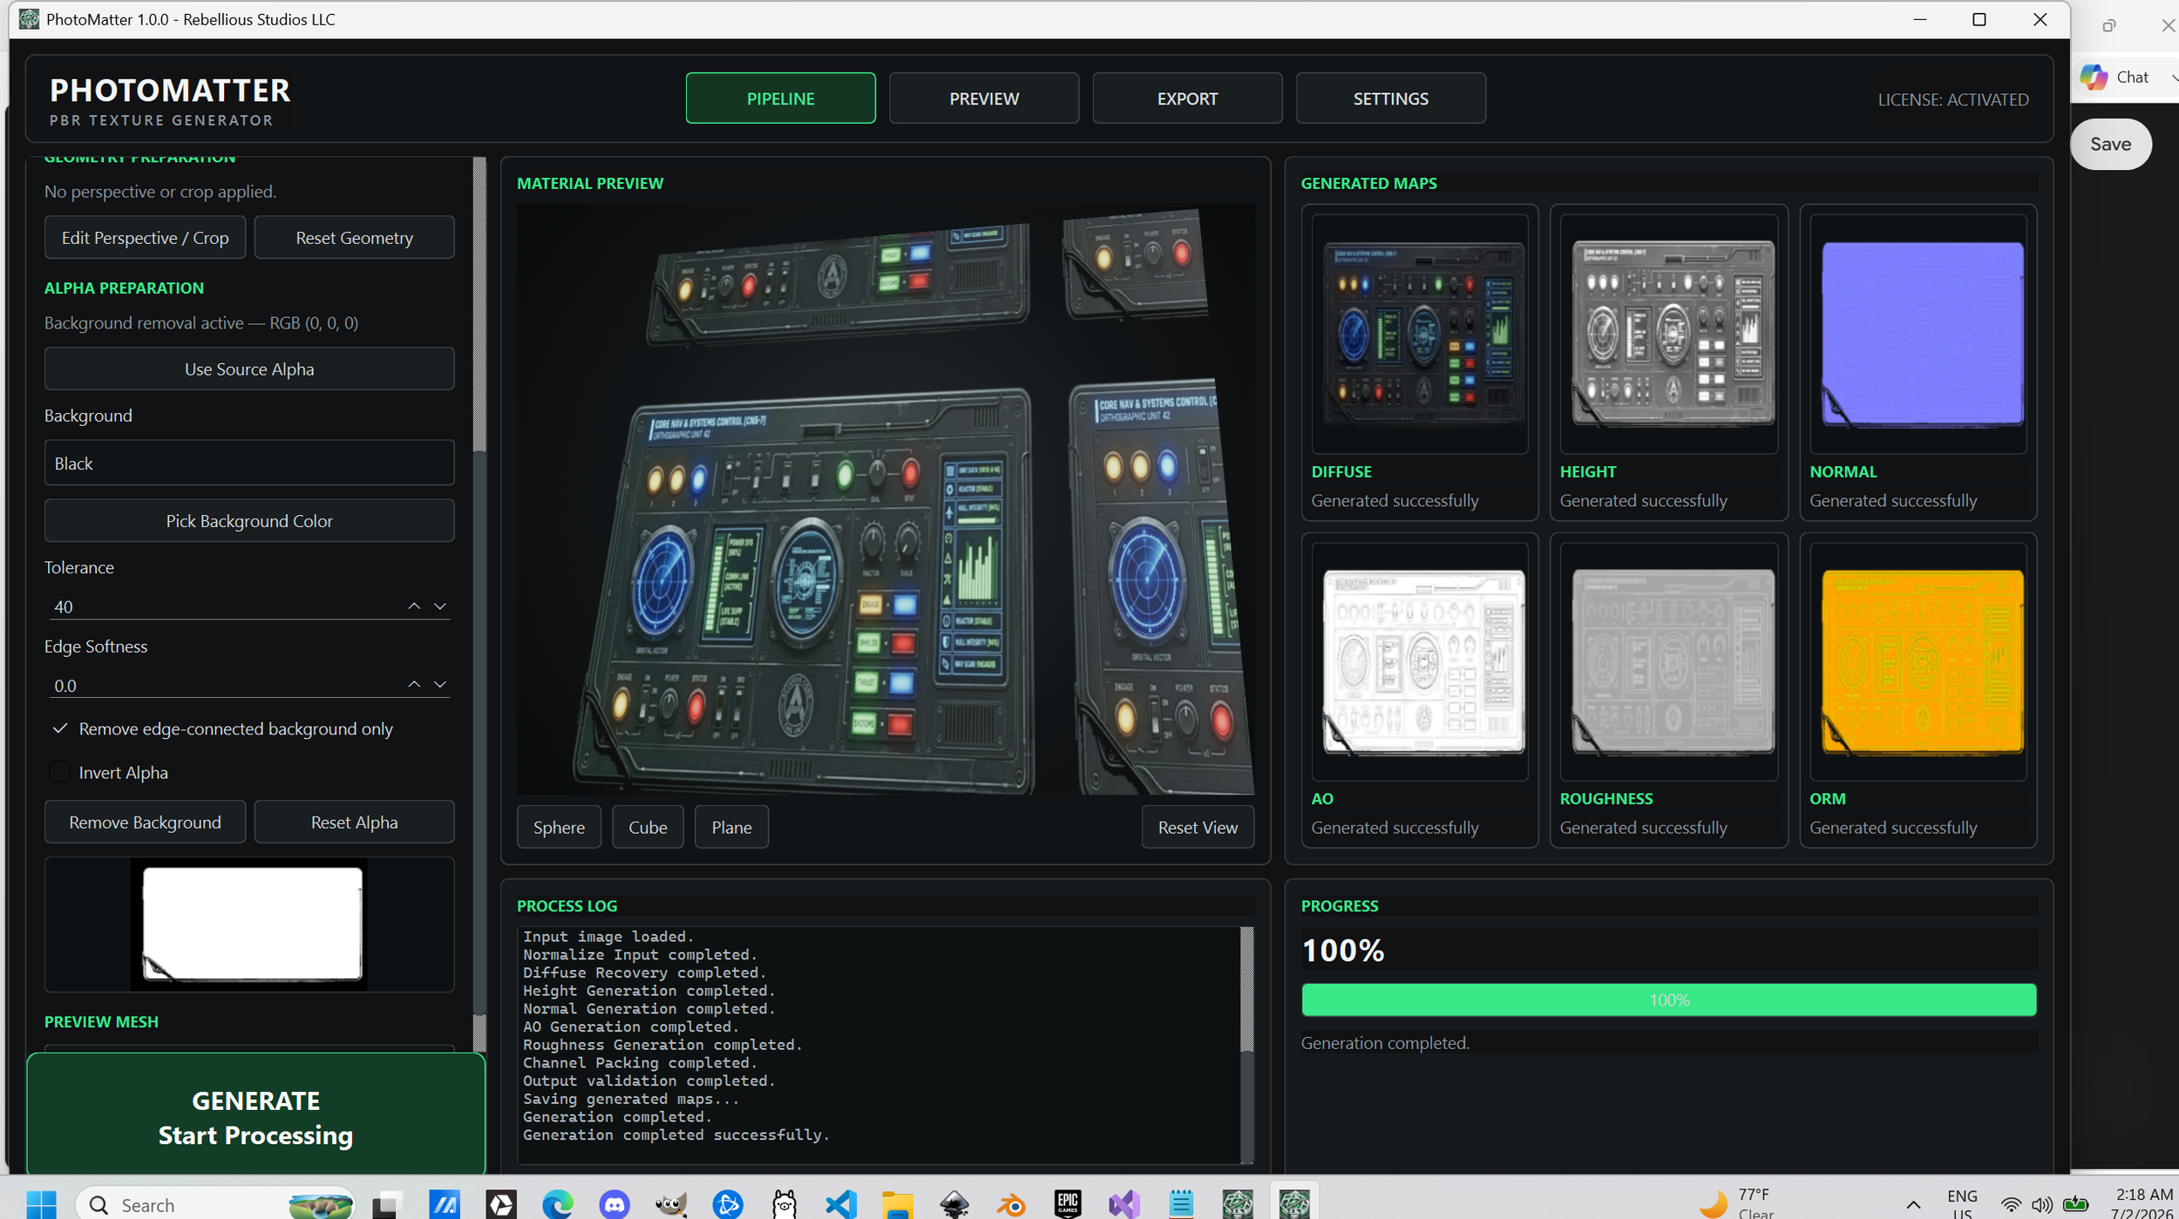Open Task View in taskbar
Image resolution: width=2179 pixels, height=1219 pixels.
click(x=386, y=1204)
